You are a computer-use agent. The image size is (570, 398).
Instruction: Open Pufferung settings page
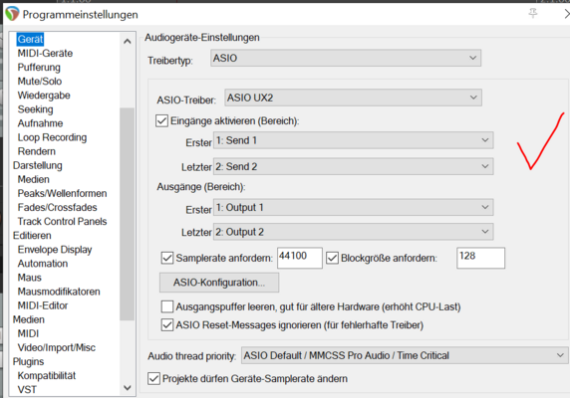[39, 68]
